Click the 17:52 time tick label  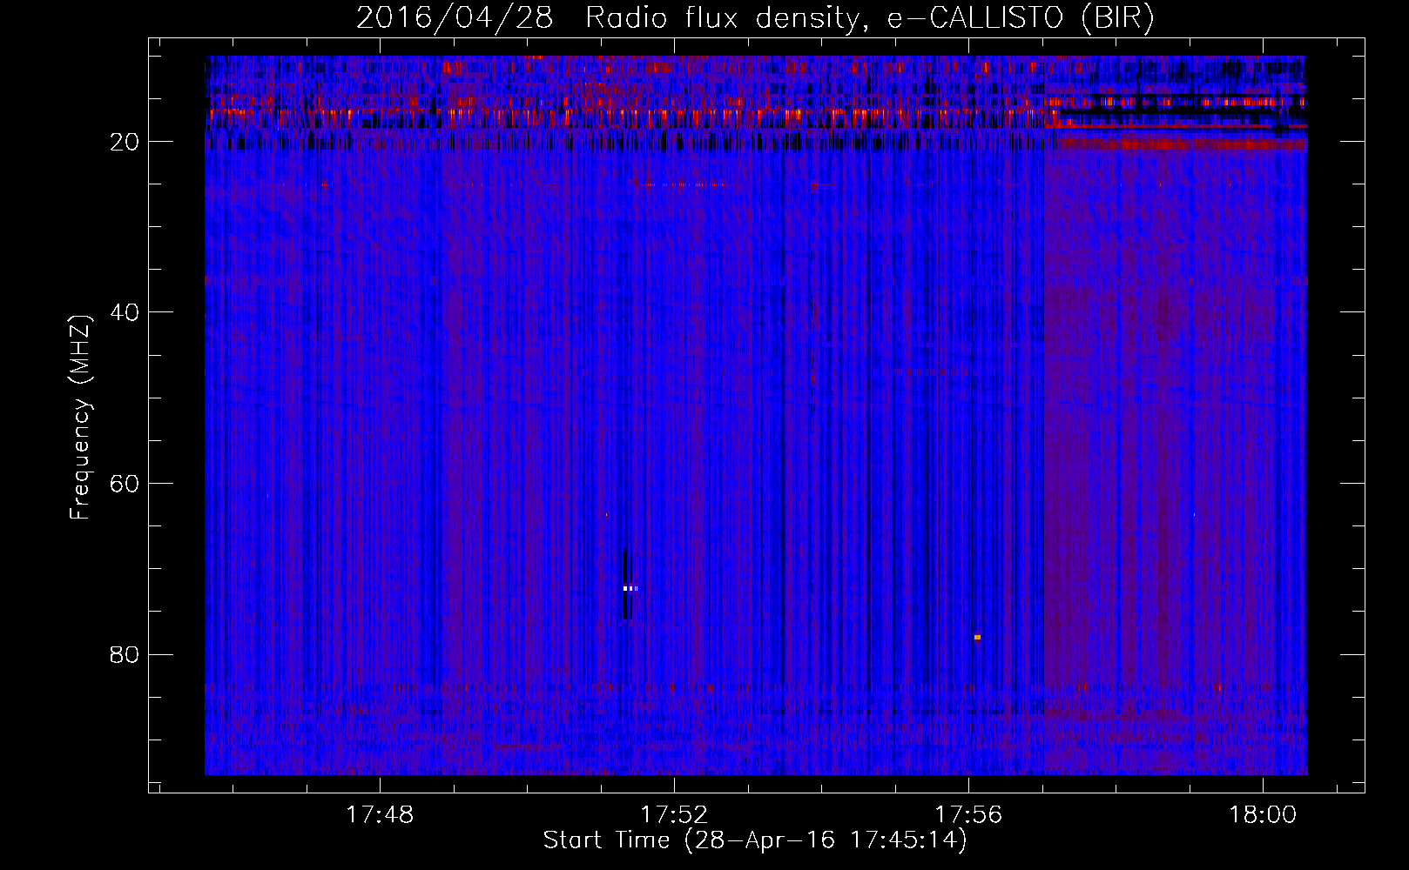(x=674, y=815)
